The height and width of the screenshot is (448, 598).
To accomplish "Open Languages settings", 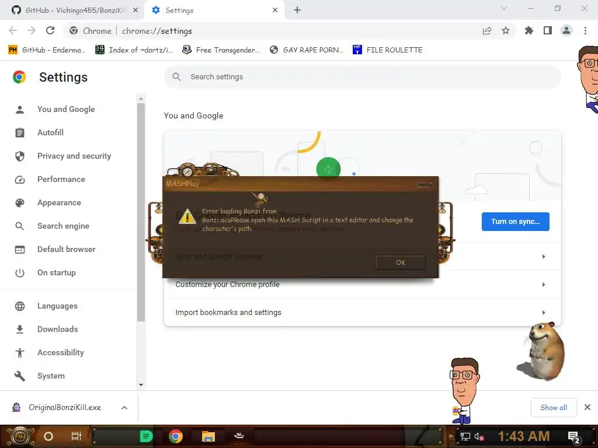I will pyautogui.click(x=57, y=306).
